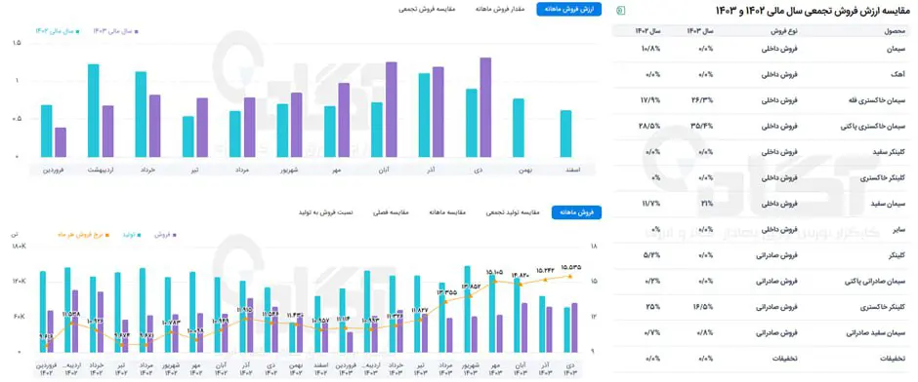
Task: Click the ۳۵/۴% value for سیمان خاکستری پاکتی
Action: (x=702, y=126)
